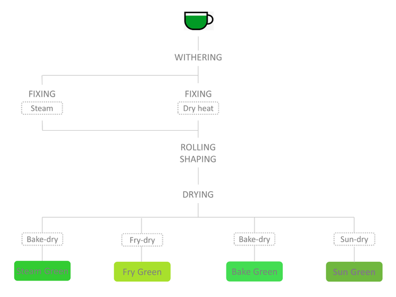Click the FIXING label above Dry heat

point(198,94)
